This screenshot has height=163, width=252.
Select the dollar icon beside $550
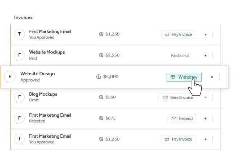point(101,97)
